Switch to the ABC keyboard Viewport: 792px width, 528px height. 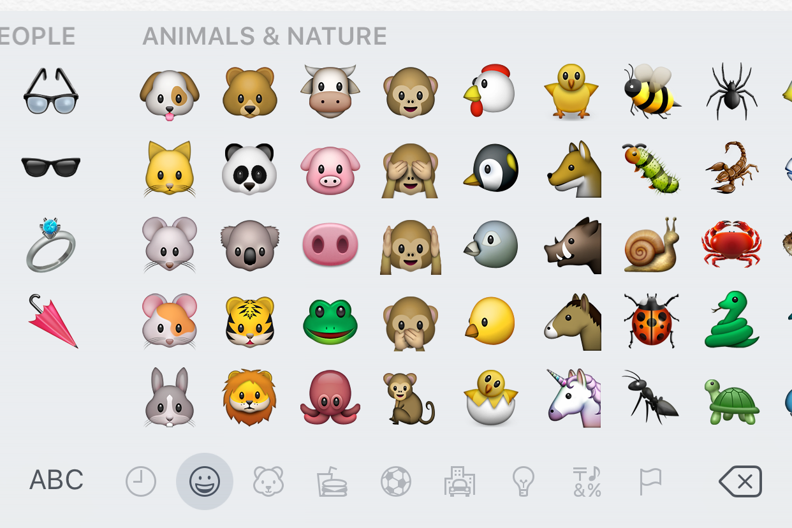[x=57, y=480]
